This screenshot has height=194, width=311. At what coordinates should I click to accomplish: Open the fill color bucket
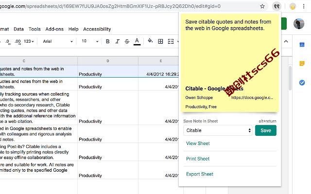(150, 41)
